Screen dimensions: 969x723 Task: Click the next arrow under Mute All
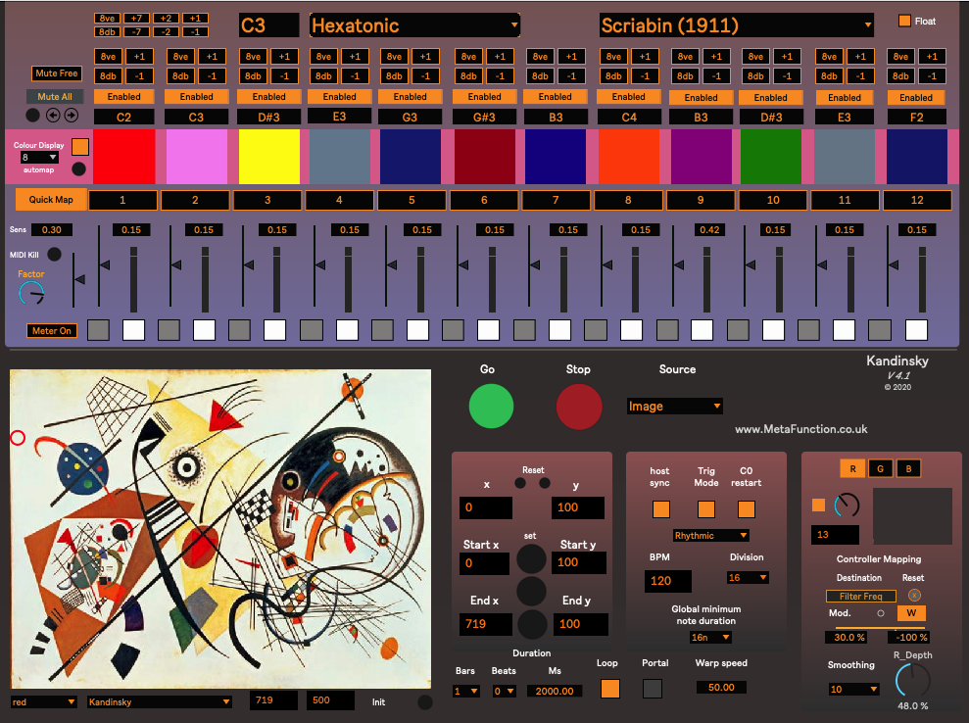tap(72, 115)
